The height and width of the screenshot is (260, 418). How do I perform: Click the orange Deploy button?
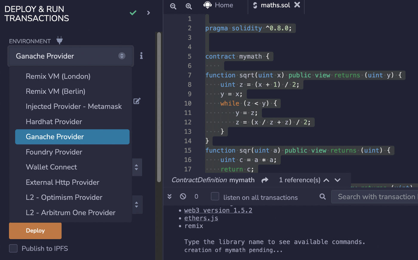click(x=35, y=231)
